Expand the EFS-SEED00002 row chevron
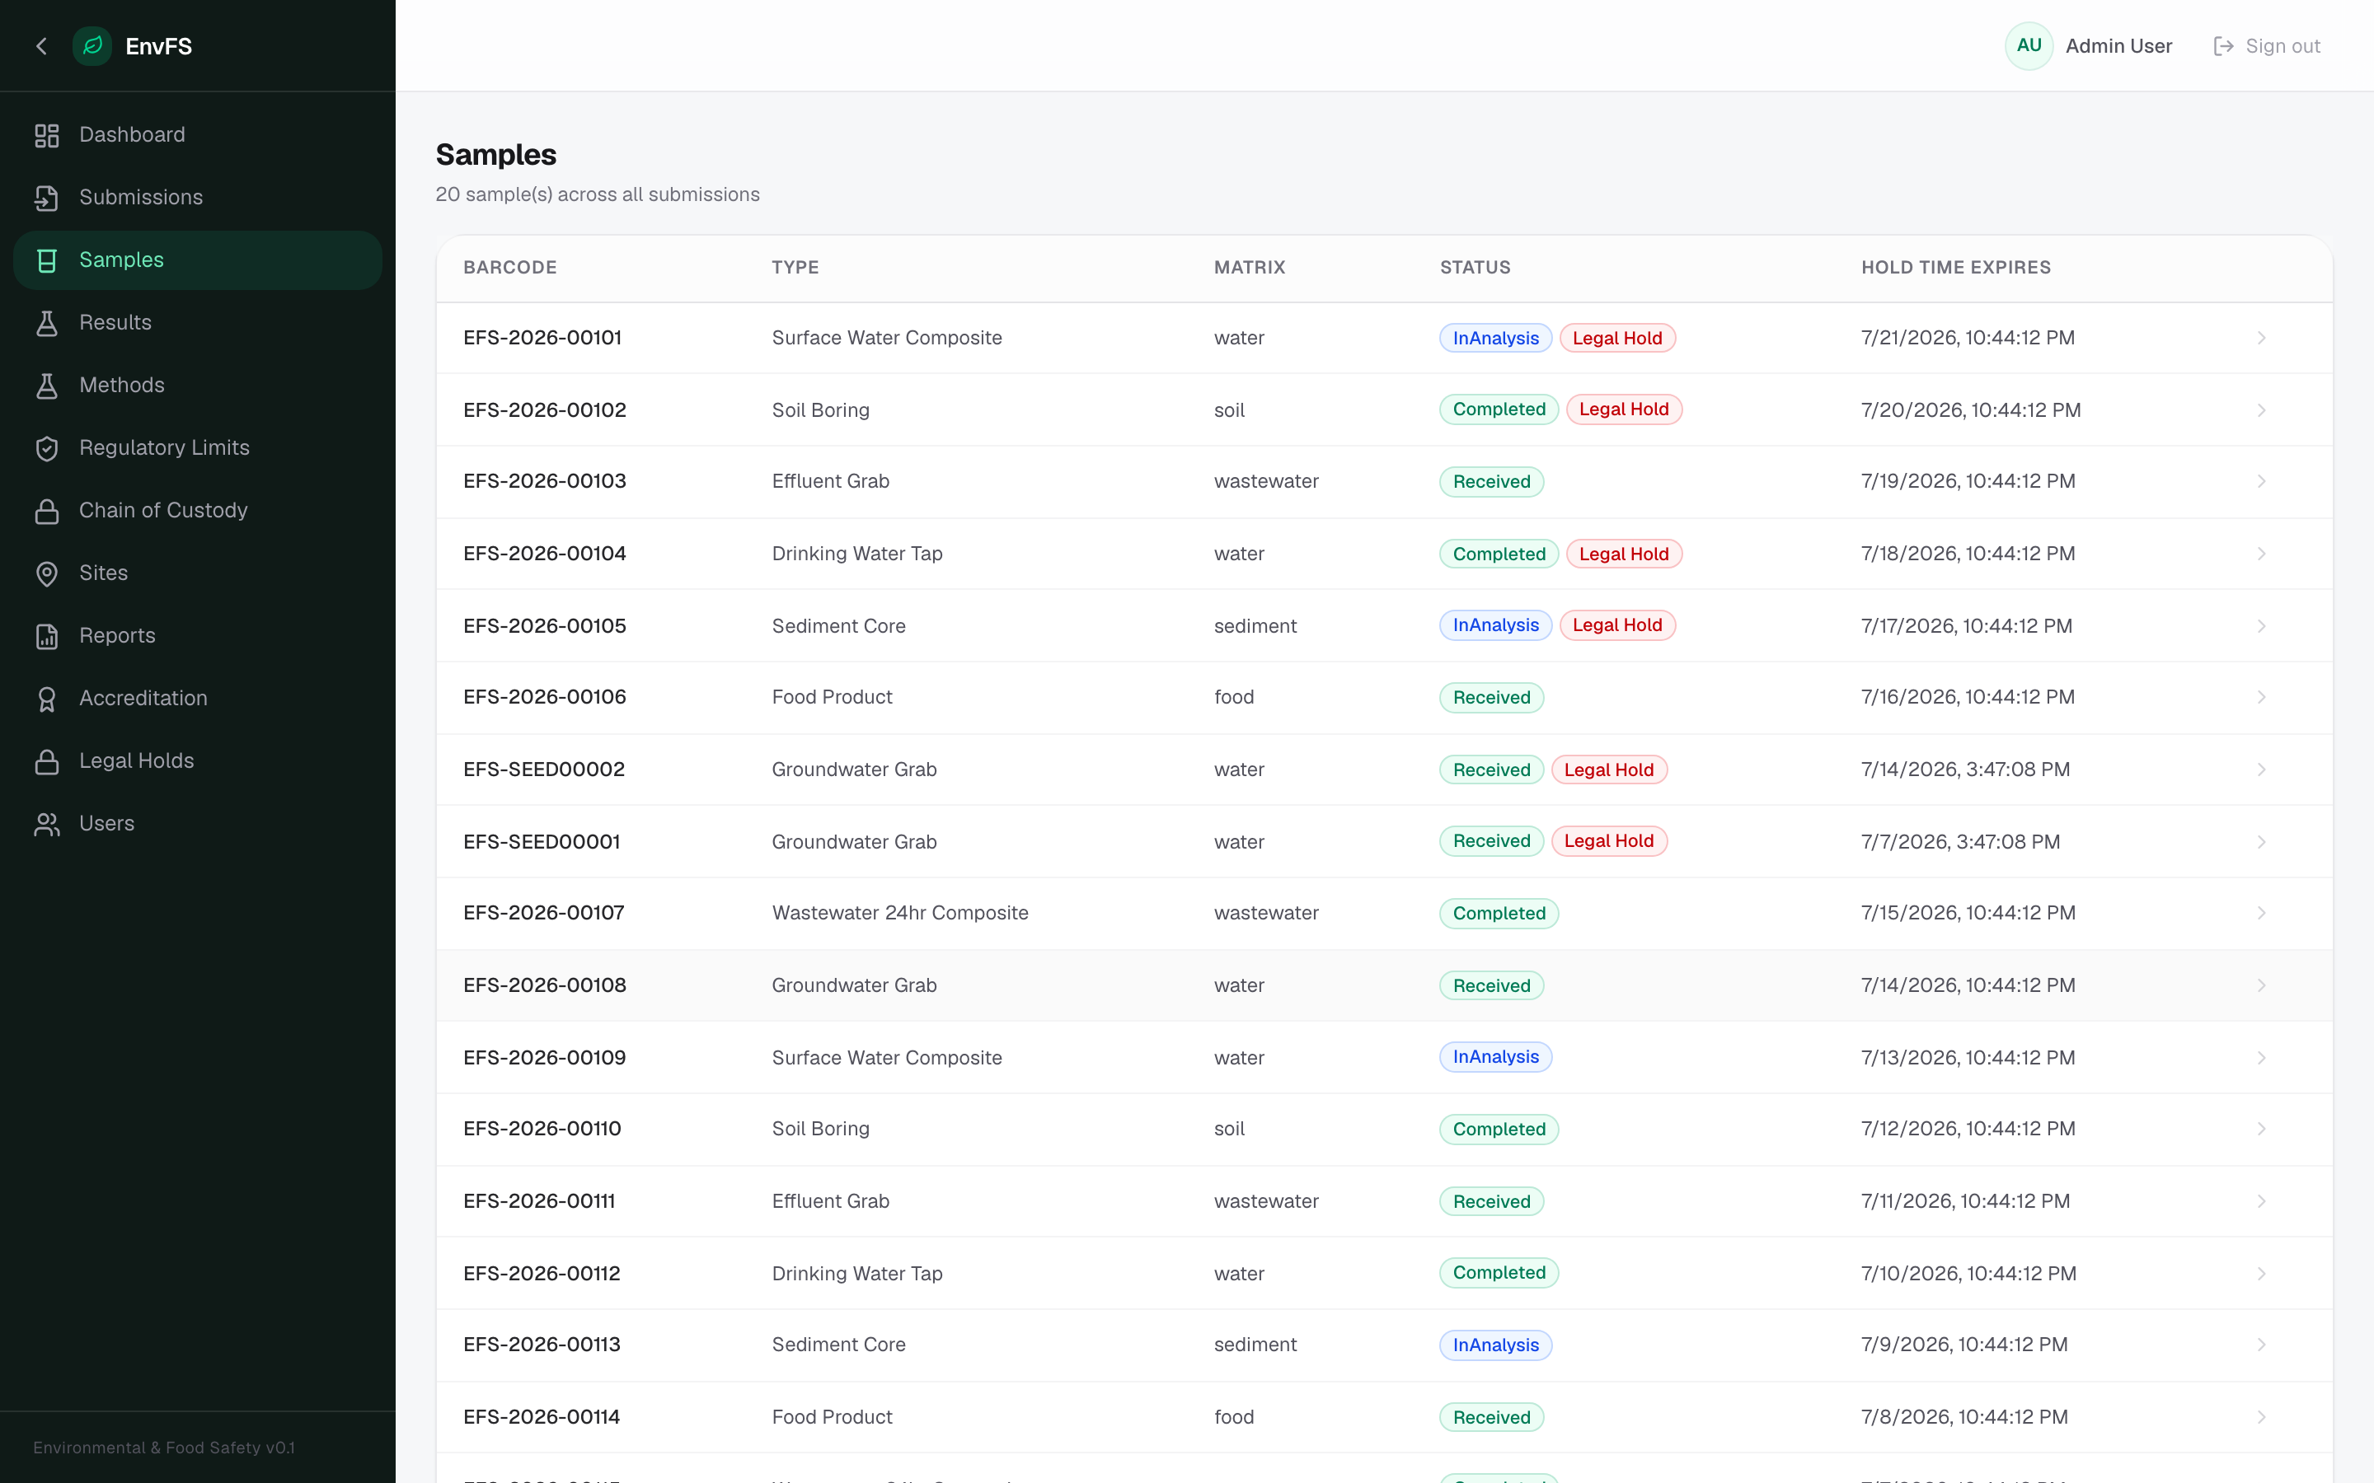Image resolution: width=2374 pixels, height=1483 pixels. pos(2261,770)
